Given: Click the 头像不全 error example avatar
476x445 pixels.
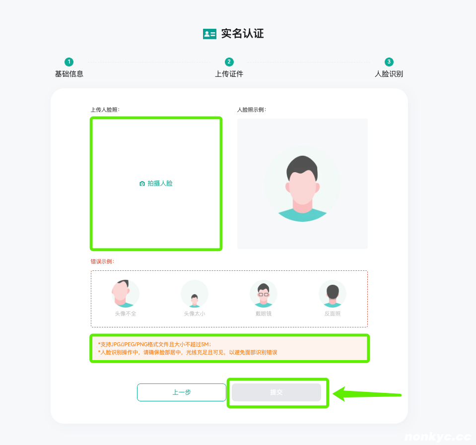Looking at the screenshot, I should point(126,294).
